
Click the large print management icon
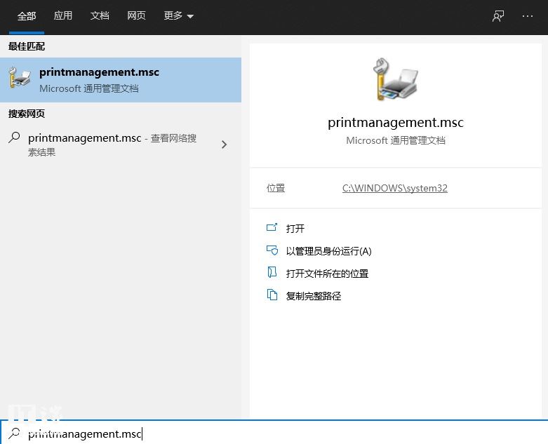(x=395, y=79)
